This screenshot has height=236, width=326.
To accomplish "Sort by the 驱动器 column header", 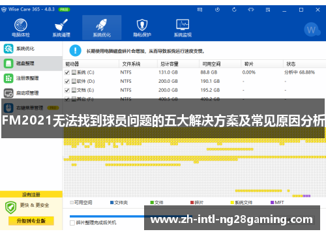I will pos(91,64).
